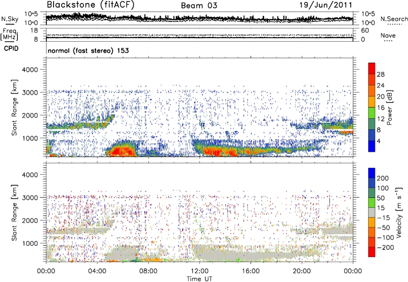This screenshot has height=282, width=408.
Task: Click the 'Velocity [m s-1]' colorbar title
Action: tap(399, 212)
